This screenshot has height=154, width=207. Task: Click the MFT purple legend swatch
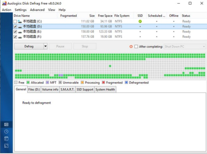(47, 83)
